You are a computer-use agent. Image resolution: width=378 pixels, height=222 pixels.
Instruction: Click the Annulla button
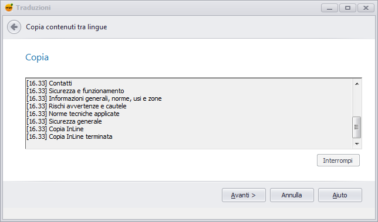(292, 195)
